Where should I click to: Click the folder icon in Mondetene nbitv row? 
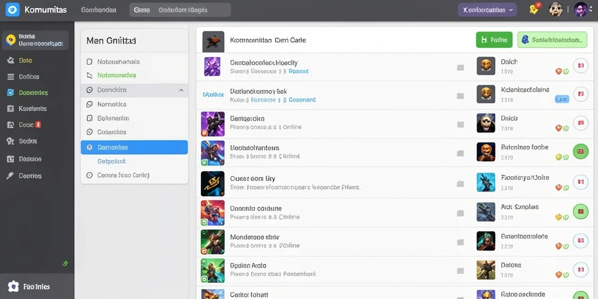460,242
